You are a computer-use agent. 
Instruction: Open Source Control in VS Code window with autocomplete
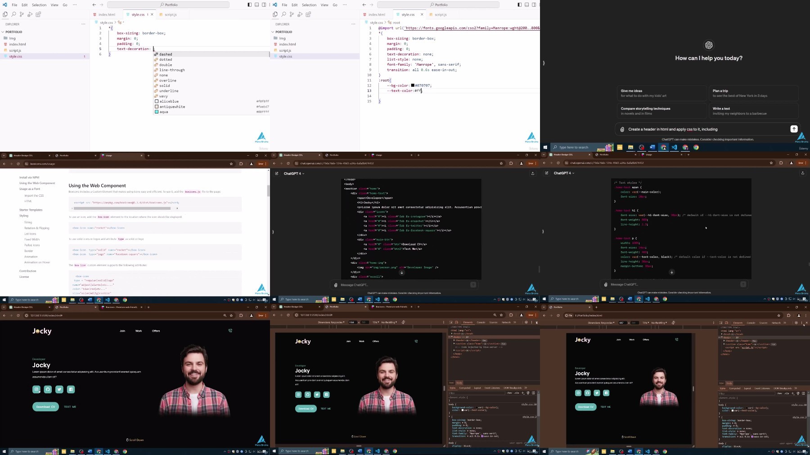click(x=22, y=14)
